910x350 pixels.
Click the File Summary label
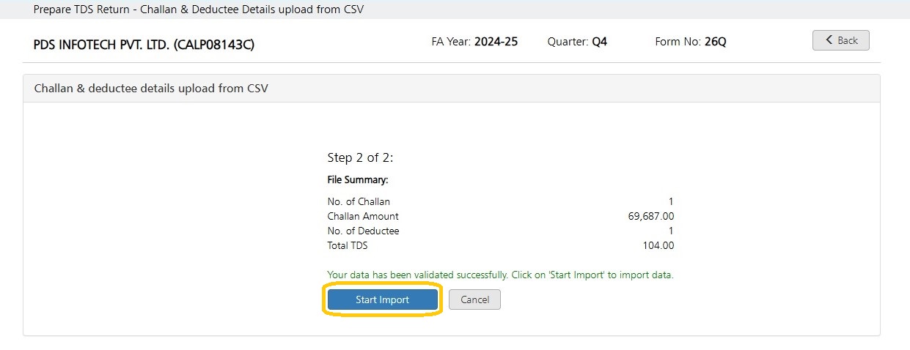pos(357,179)
